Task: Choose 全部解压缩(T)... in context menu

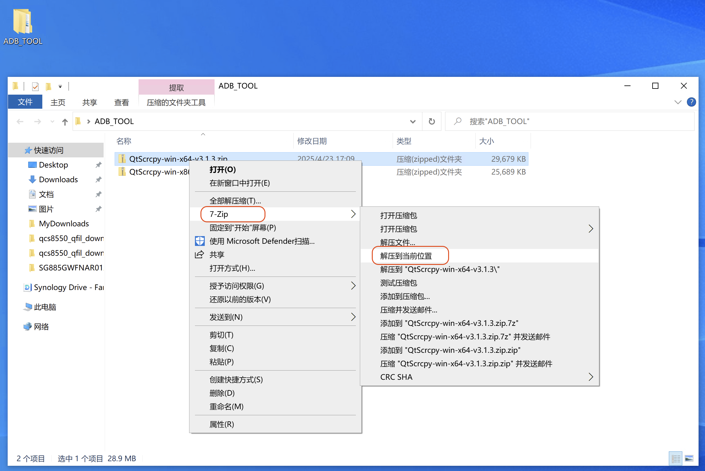Action: (x=275, y=201)
